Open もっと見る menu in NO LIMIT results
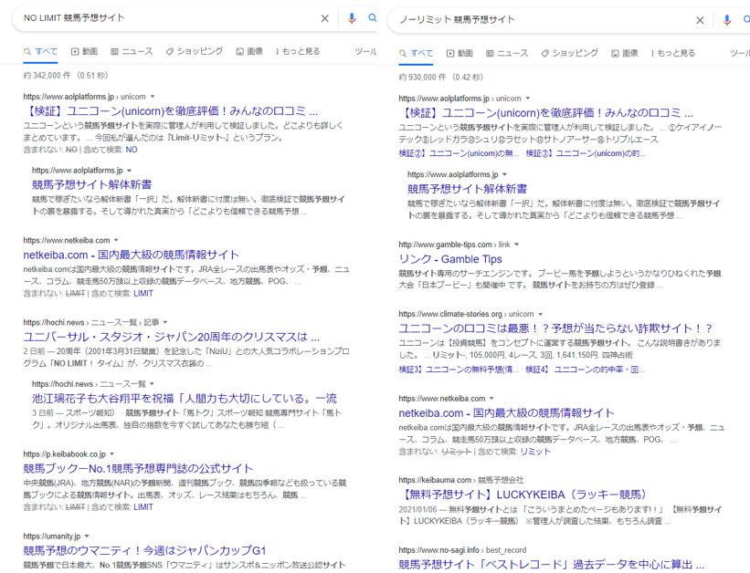The width and height of the screenshot is (750, 573). point(298,52)
